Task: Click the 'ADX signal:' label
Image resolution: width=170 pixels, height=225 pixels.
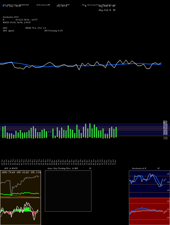Action: (x=8, y=31)
